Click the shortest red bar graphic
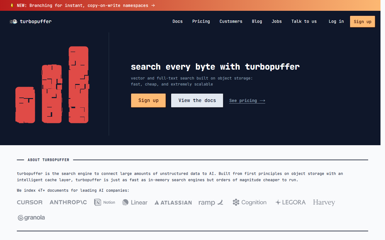This screenshot has height=240, width=385. point(25,105)
